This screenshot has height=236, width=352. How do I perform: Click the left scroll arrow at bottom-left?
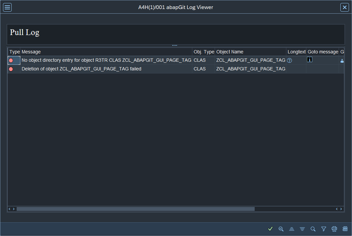pos(9,209)
